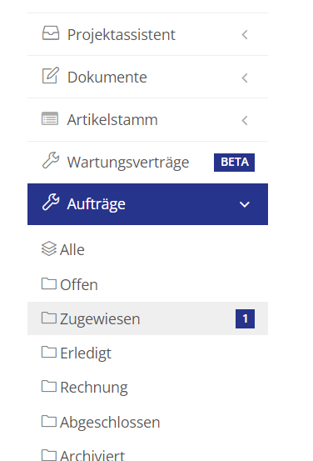Click the folder icon beside Abgeschlossen
Viewport: 313px width, 461px height.
(49, 421)
